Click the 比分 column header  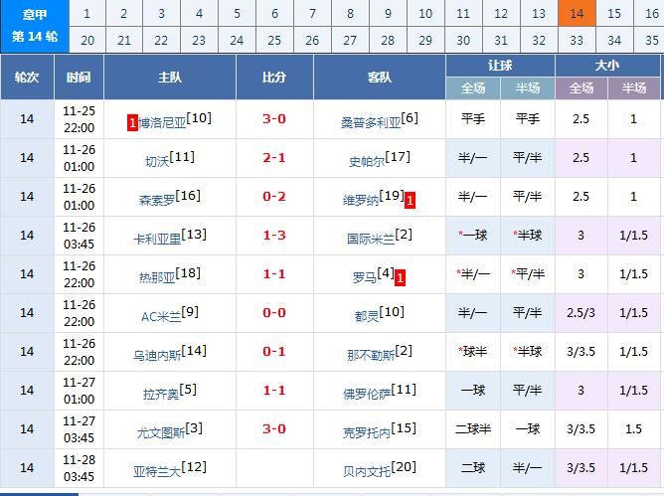[274, 78]
